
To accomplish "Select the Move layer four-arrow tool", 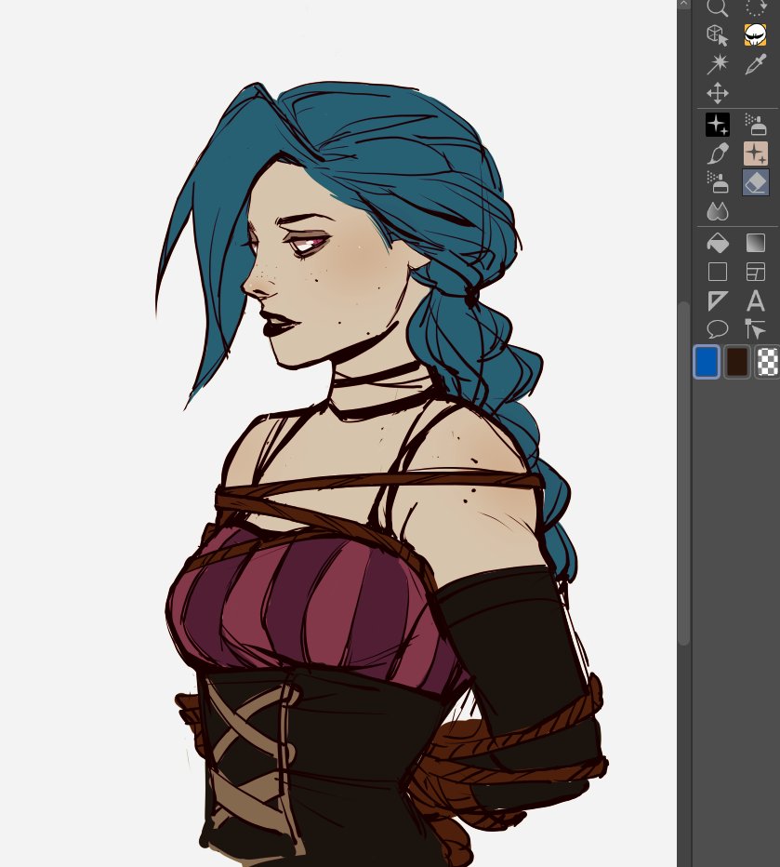I will click(x=717, y=93).
